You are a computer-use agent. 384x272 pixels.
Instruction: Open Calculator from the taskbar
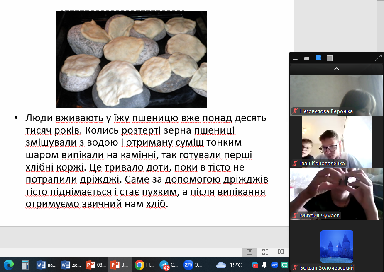pos(25,265)
